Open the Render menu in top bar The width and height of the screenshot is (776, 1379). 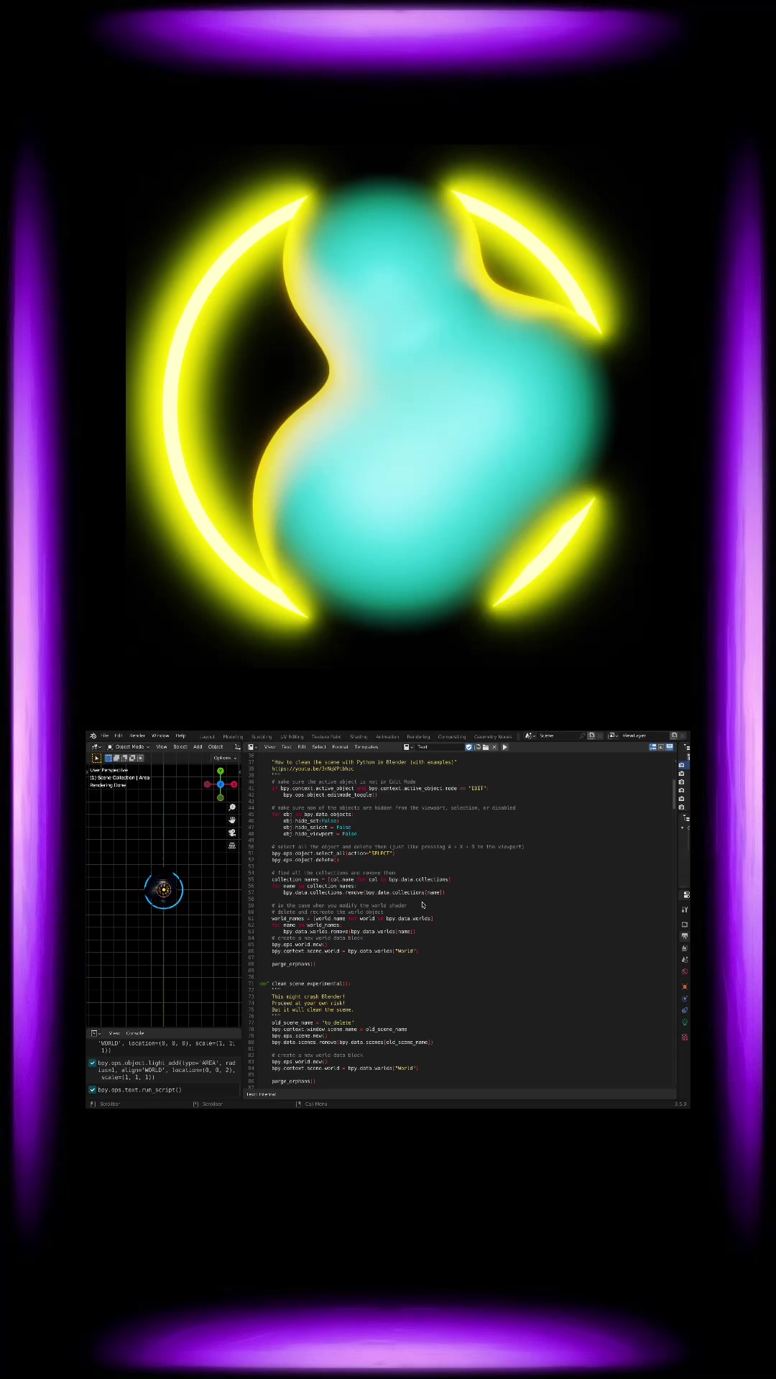[137, 736]
